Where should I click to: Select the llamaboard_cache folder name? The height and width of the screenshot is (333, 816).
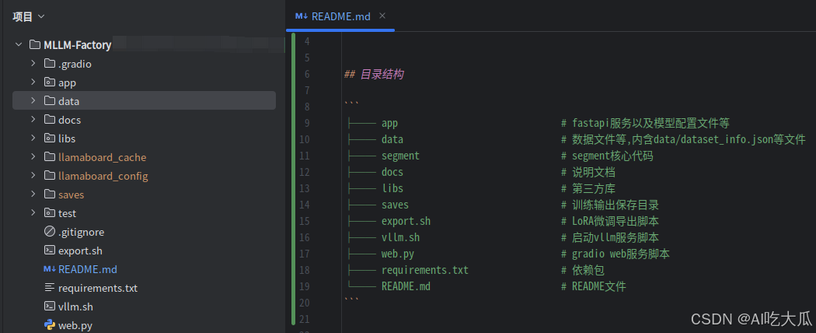pyautogui.click(x=103, y=157)
